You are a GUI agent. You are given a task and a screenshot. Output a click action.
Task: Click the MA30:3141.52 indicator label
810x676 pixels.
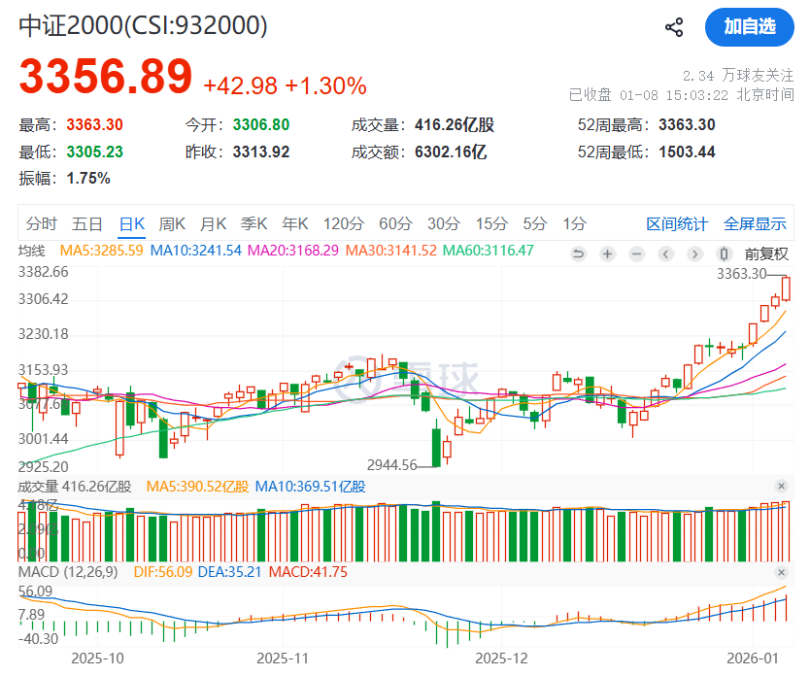tap(391, 251)
